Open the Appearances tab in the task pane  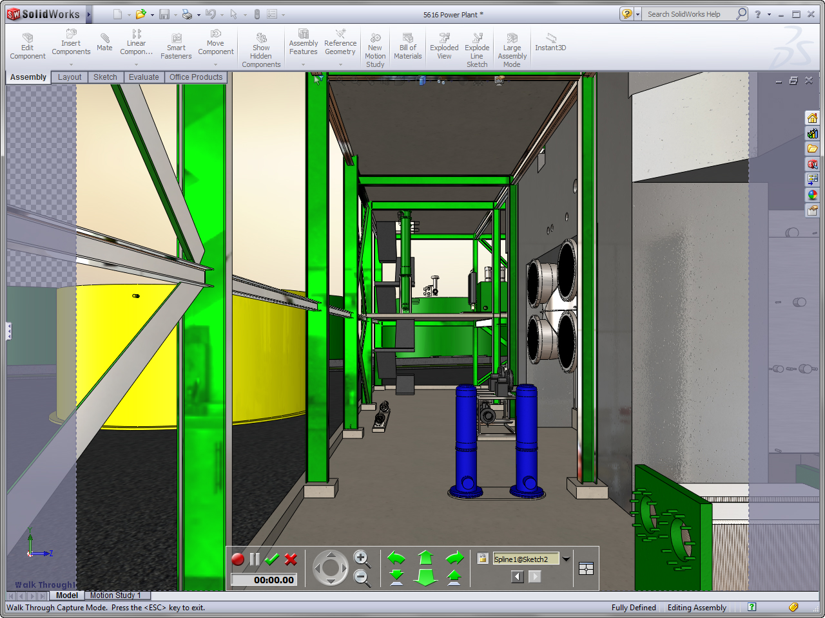812,195
